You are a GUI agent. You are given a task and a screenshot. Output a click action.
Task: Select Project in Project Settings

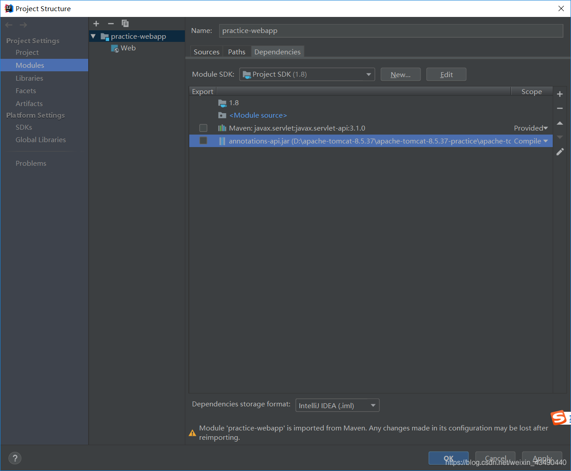[x=27, y=53]
